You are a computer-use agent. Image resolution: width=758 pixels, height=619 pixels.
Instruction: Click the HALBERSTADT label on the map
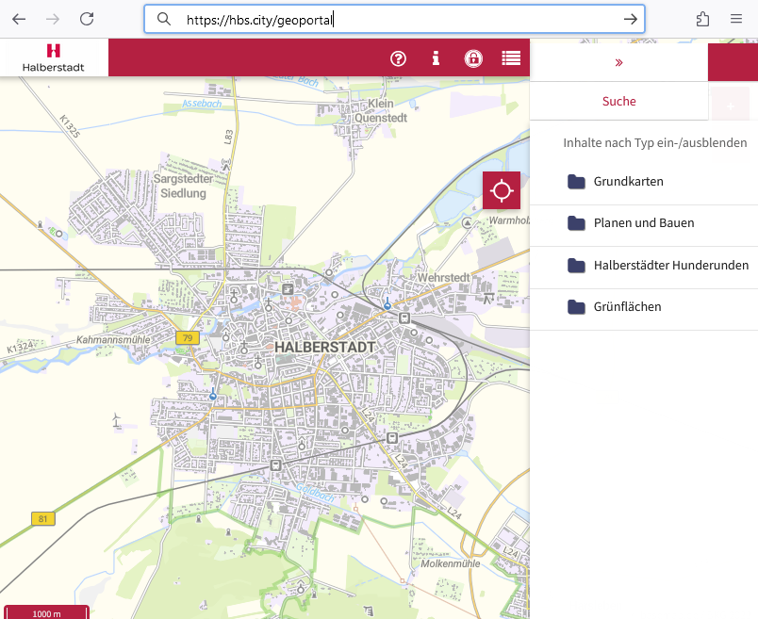coord(325,347)
